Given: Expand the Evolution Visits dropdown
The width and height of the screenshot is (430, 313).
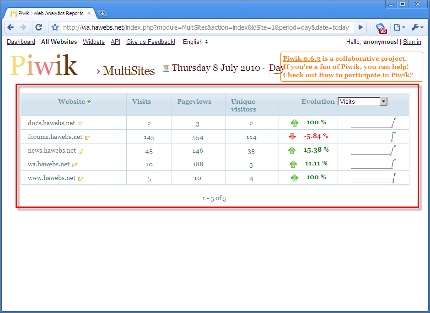Looking at the screenshot, I should [x=383, y=101].
